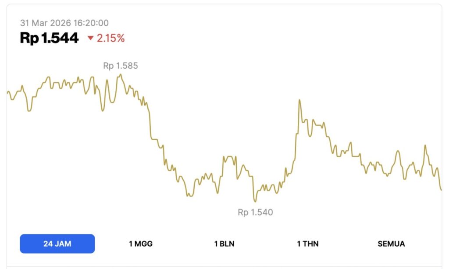Viewport: 449px width, 269px height.
Task: Click chart peak below Rp 1.585 label
Action: point(121,75)
